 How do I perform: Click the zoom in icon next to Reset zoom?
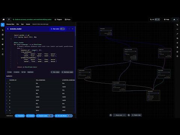[129, 115]
